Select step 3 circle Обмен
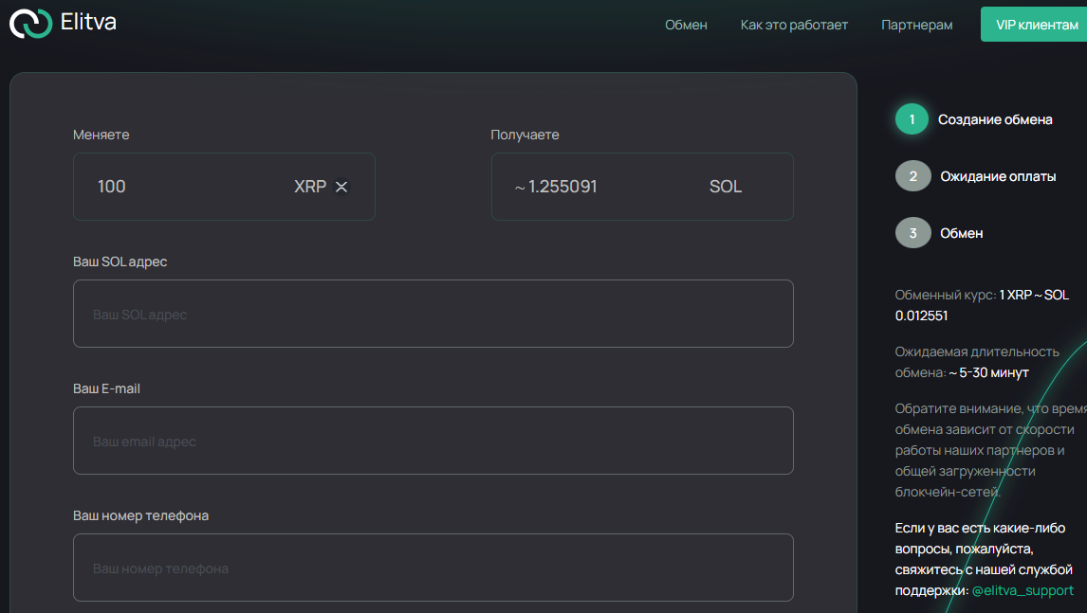This screenshot has width=1087, height=613. [x=912, y=233]
